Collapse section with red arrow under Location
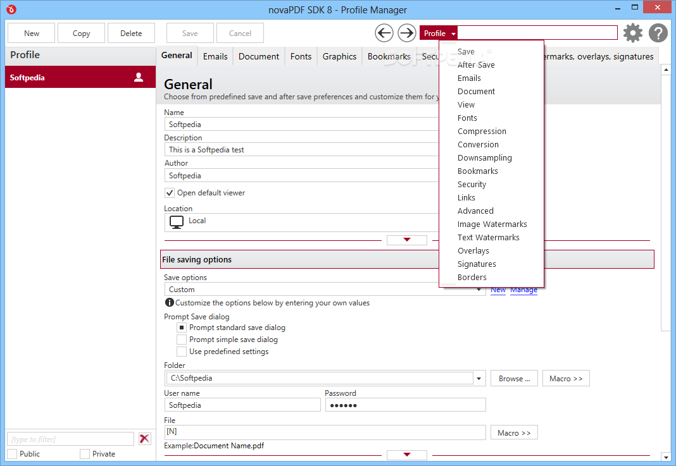This screenshot has height=466, width=676. point(406,240)
